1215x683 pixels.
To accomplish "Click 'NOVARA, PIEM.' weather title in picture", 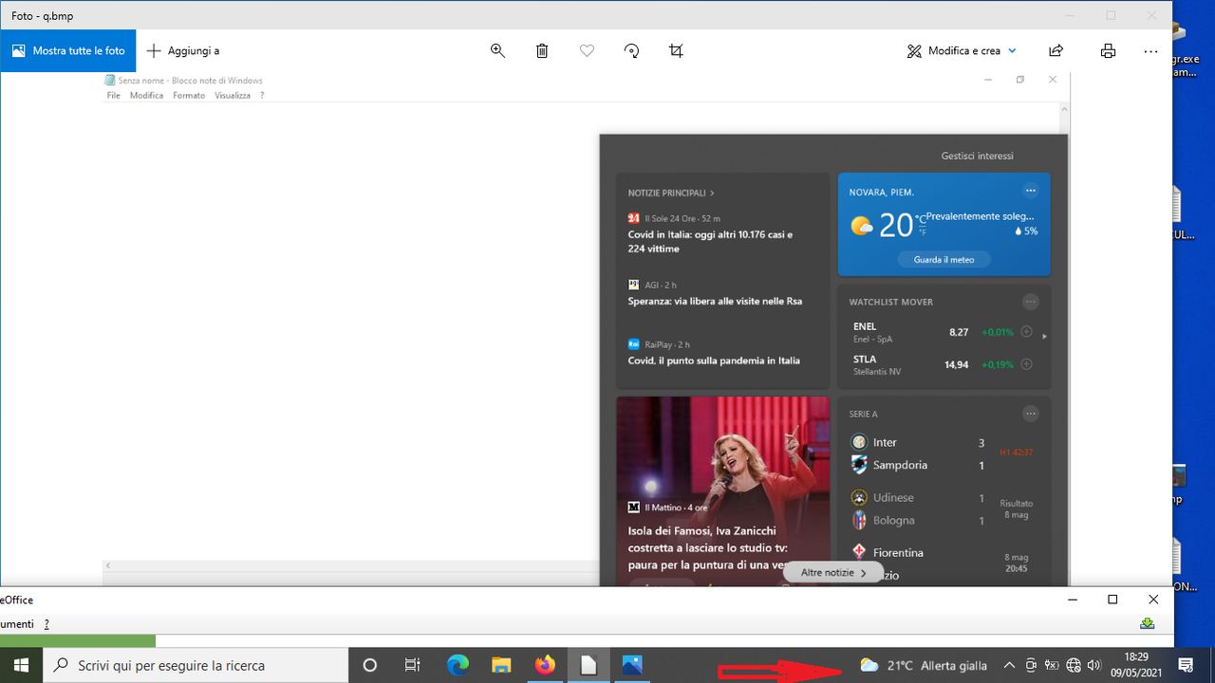I will (882, 193).
